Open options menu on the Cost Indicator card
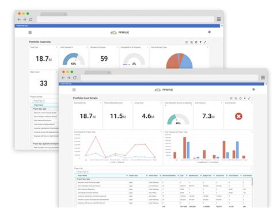 pos(252,103)
